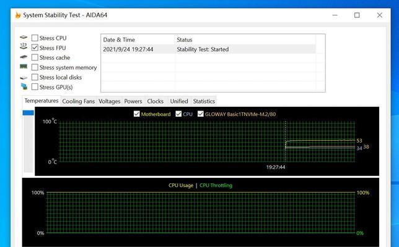Screen dimensions: 399x247
Task: Click the CPU Usage legend label
Action: tap(181, 185)
